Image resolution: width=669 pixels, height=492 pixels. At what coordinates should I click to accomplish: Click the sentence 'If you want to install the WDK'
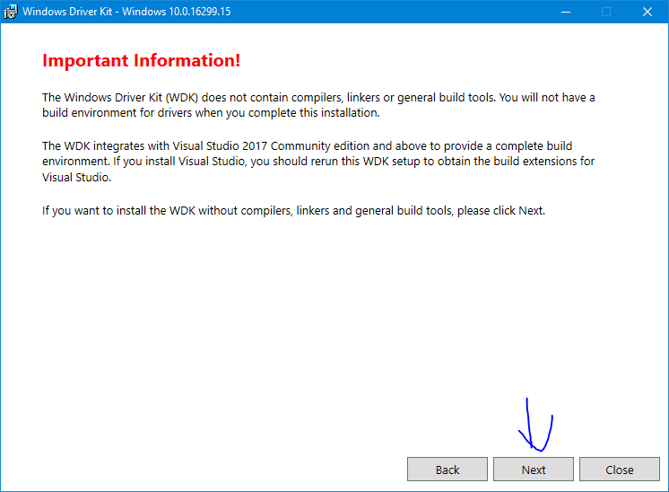point(293,211)
